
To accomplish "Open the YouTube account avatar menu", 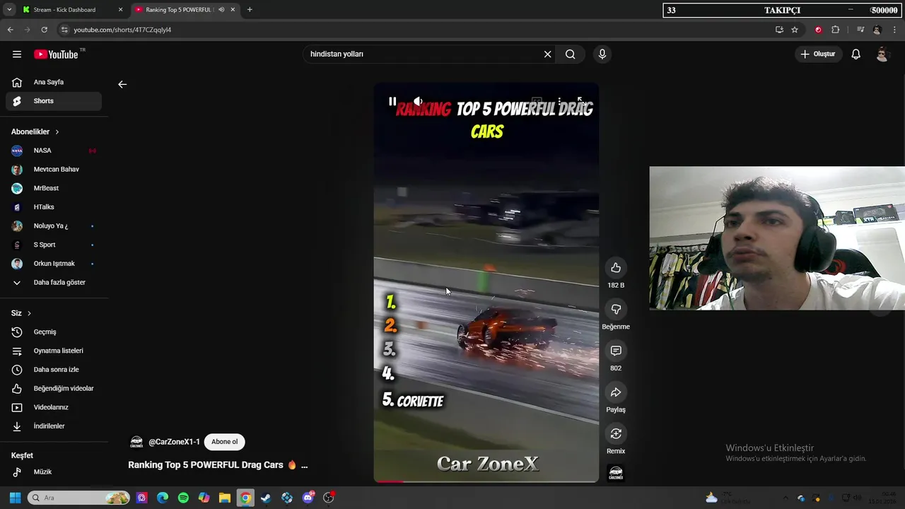I will tap(882, 54).
